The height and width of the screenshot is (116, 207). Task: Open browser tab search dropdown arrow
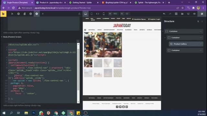point(182,2)
